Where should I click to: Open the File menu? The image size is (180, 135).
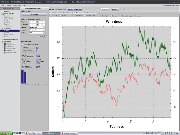tap(3, 5)
